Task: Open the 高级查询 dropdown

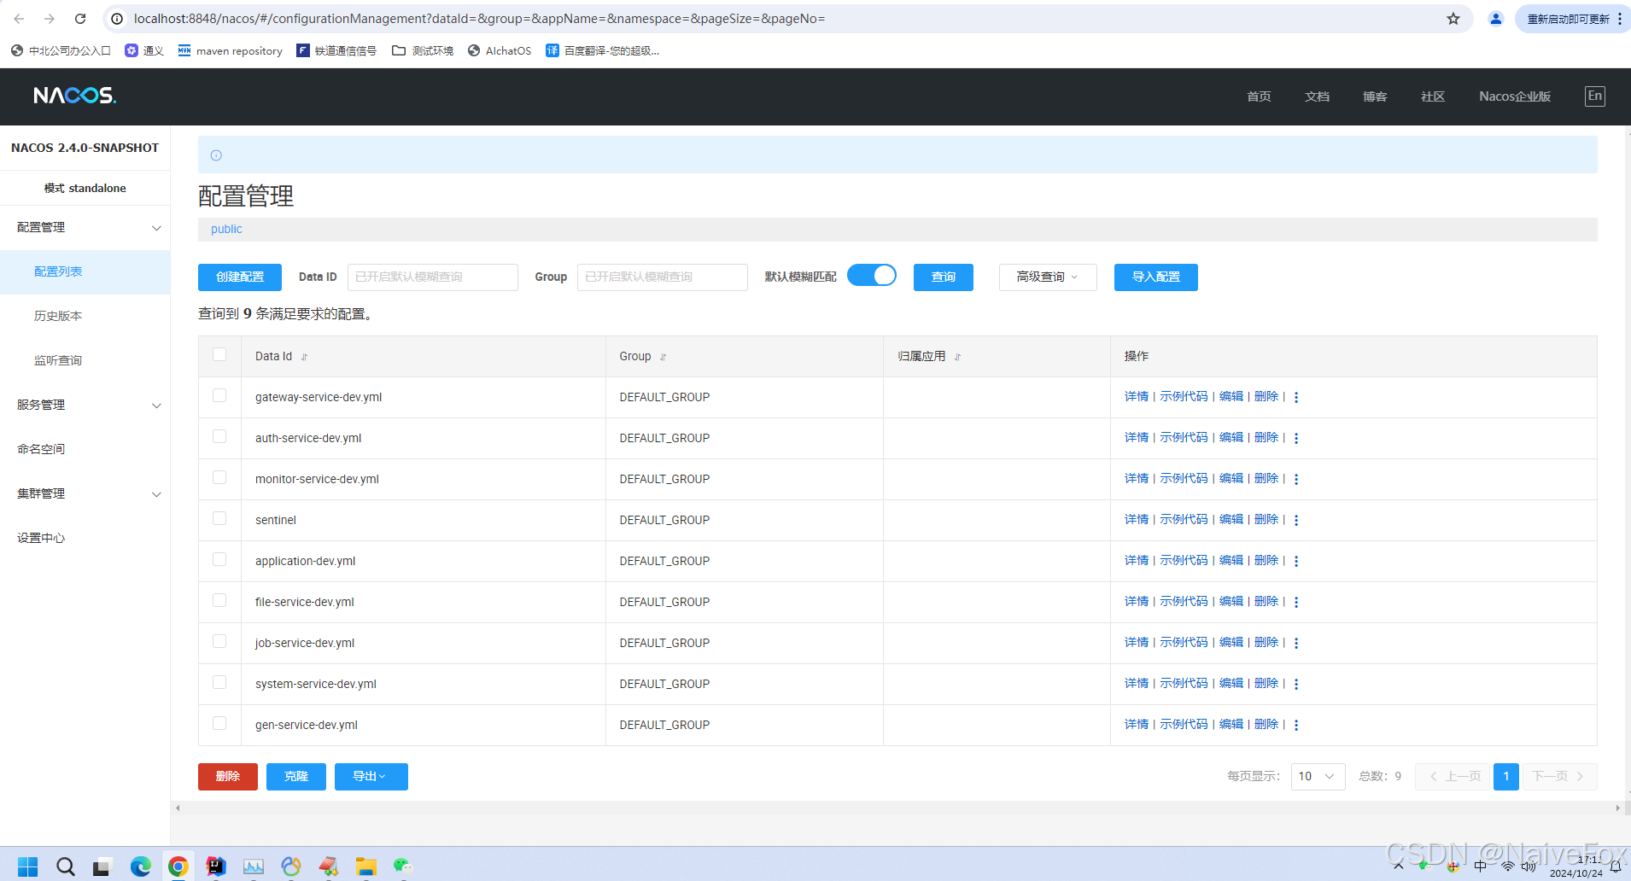Action: 1047,277
